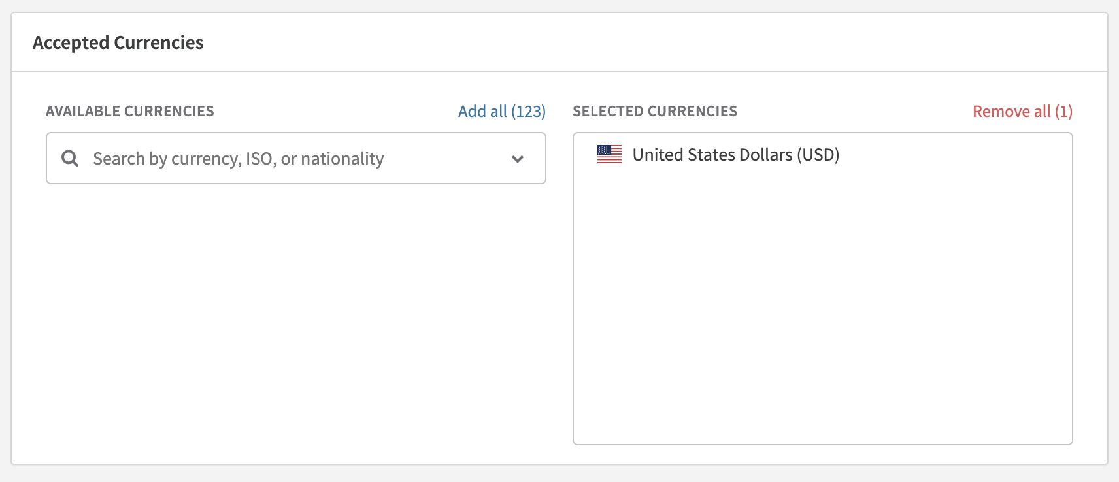Screen dimensions: 1119x482
Task: Click the magnifying glass search icon
Action: pos(70,158)
